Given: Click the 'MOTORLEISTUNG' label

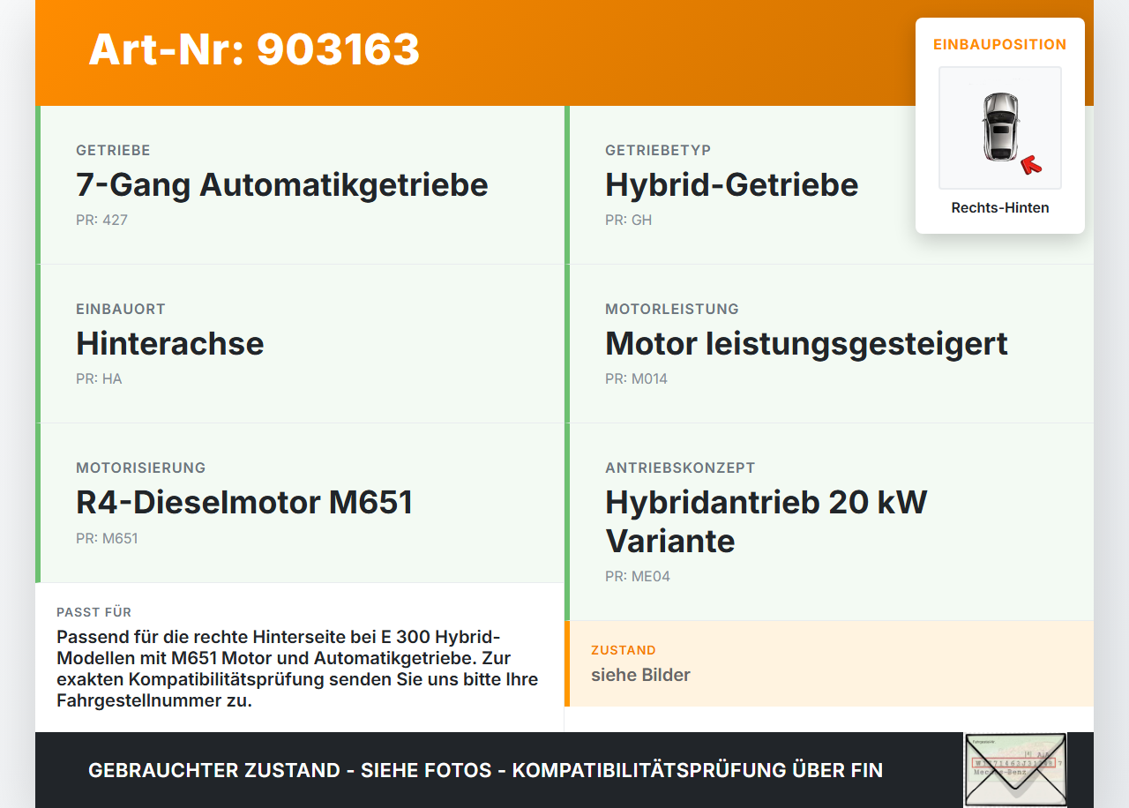Looking at the screenshot, I should click(672, 309).
